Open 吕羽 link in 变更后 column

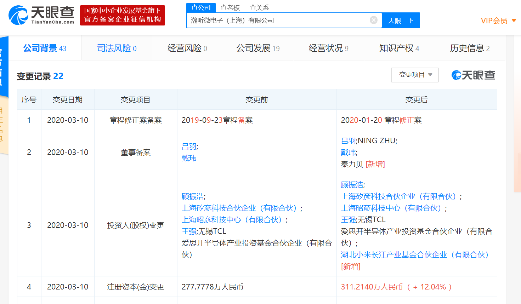[x=349, y=141]
